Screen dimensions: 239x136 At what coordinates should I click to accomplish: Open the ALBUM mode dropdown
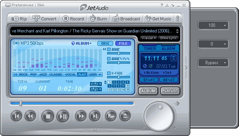[x=82, y=43]
